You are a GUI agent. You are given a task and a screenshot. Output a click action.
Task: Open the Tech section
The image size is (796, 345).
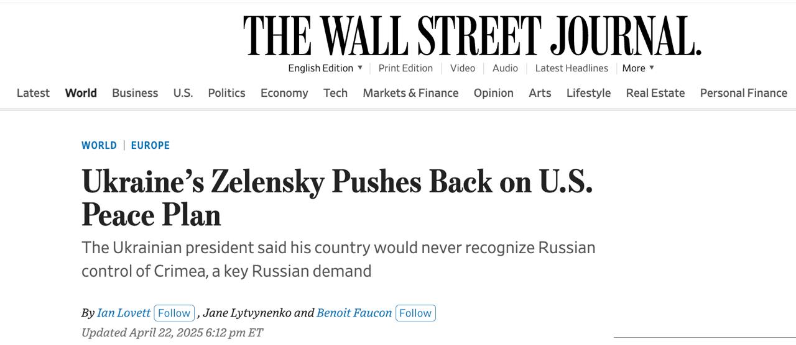click(335, 93)
